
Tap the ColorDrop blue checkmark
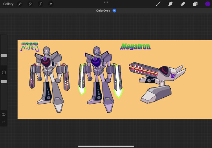114,11
